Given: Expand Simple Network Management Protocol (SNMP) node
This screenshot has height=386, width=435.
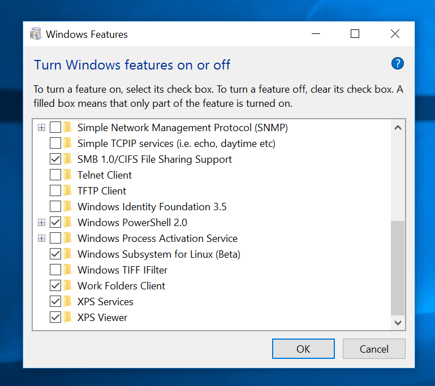Looking at the screenshot, I should (41, 128).
